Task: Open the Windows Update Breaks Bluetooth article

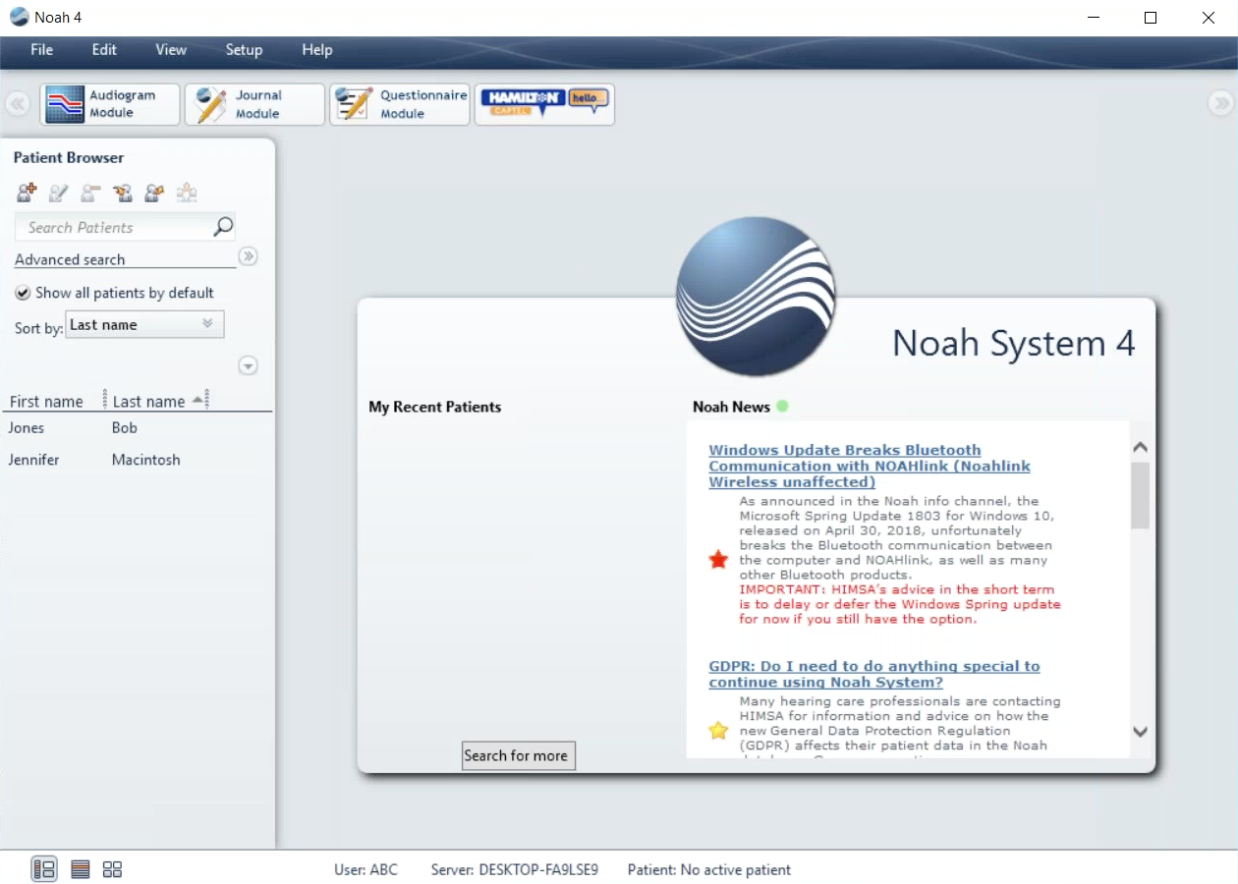Action: coord(870,466)
